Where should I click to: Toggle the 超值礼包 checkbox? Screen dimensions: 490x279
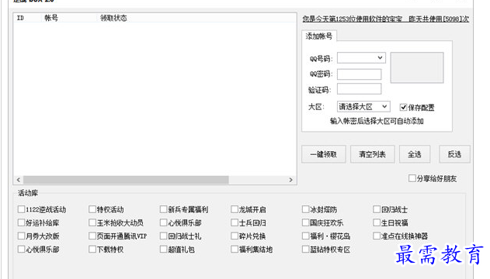(x=163, y=249)
